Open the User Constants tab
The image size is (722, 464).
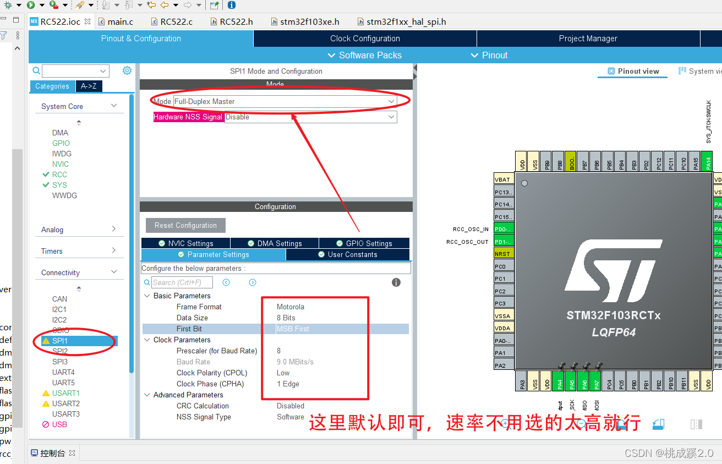pos(348,254)
